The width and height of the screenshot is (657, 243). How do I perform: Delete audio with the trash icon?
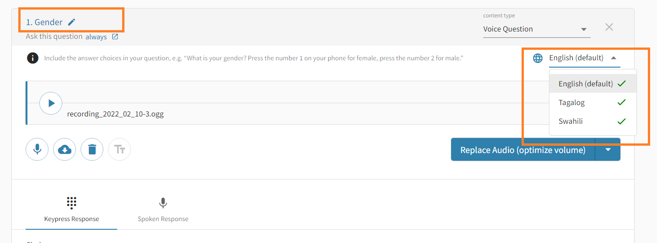(92, 149)
